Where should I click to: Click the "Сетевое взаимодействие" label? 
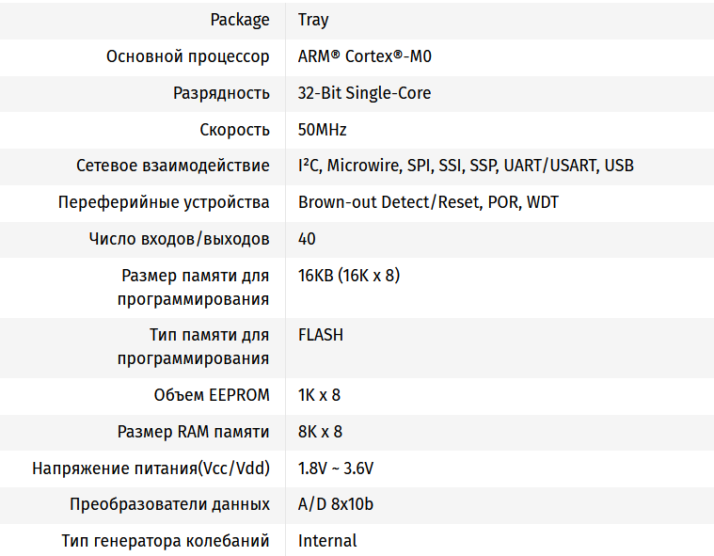pyautogui.click(x=173, y=166)
